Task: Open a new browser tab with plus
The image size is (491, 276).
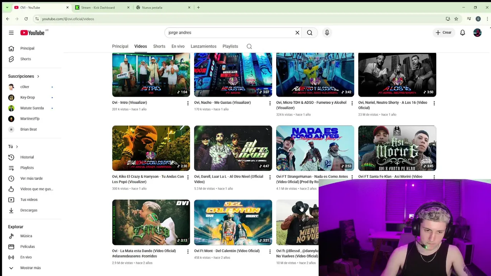Action: (198, 7)
